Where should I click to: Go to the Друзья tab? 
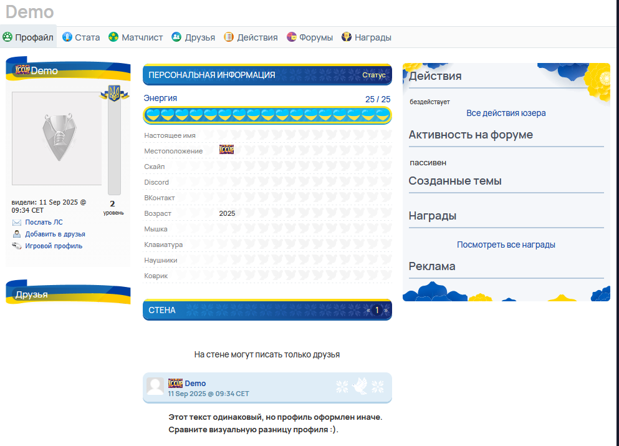(193, 37)
